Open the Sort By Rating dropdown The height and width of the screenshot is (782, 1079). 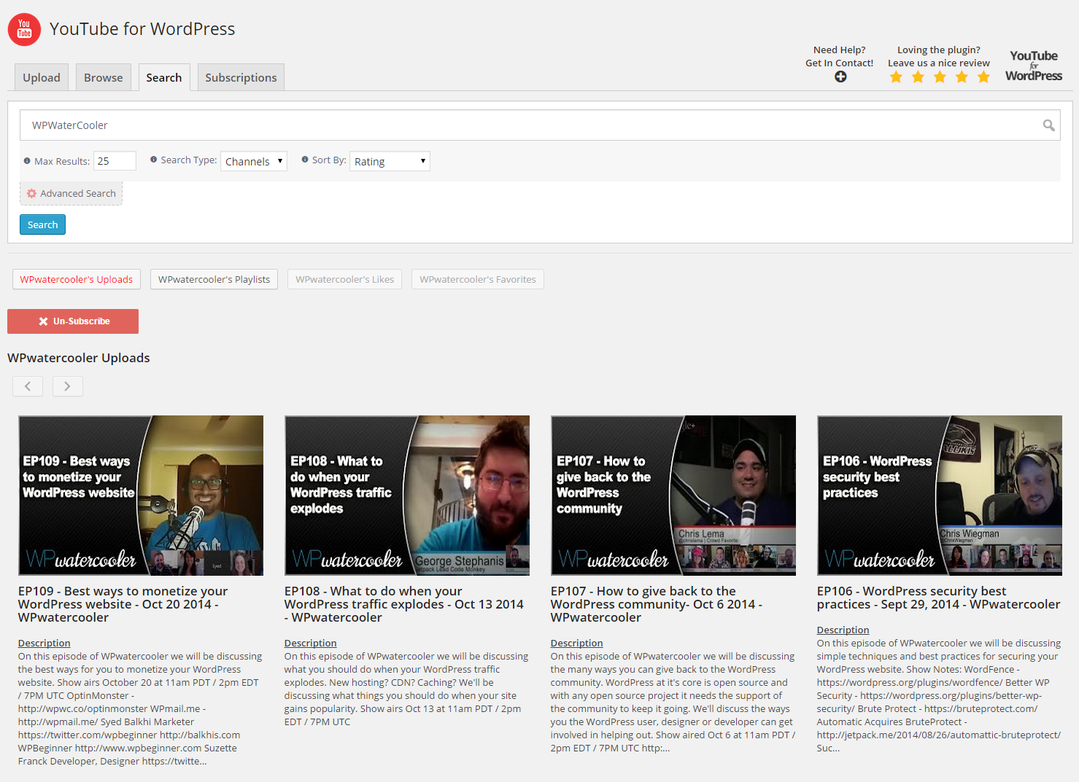click(x=390, y=161)
